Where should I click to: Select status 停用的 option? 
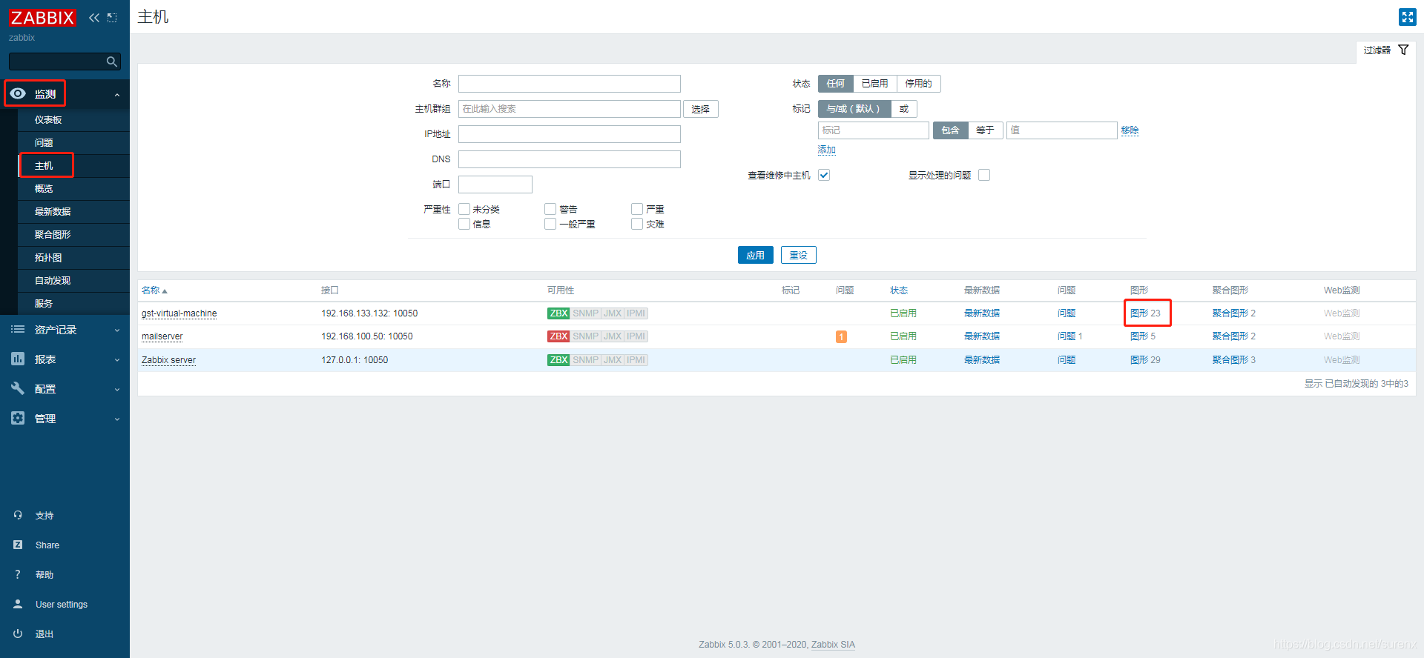tap(919, 84)
